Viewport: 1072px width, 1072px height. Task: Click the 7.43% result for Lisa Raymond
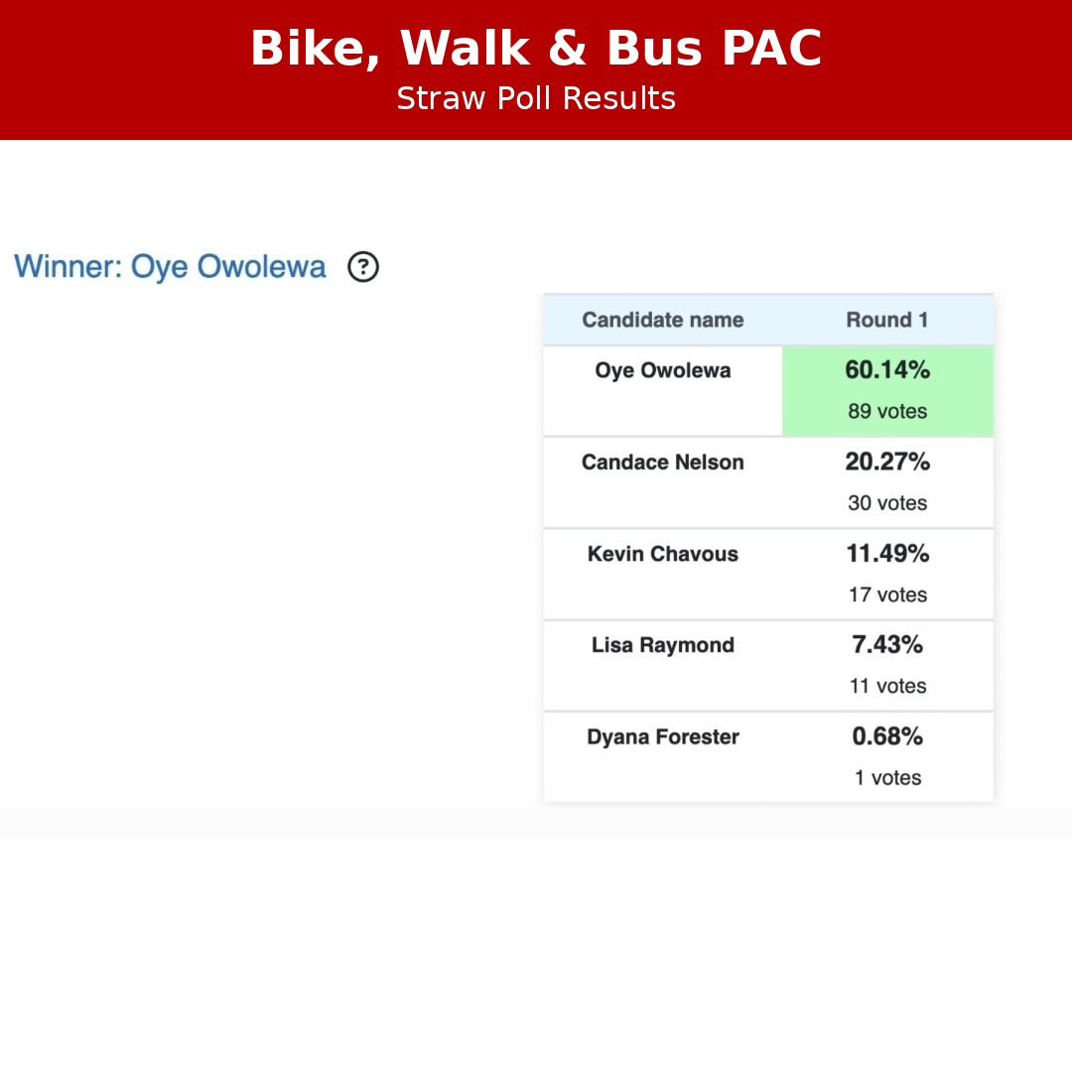pyautogui.click(x=887, y=645)
